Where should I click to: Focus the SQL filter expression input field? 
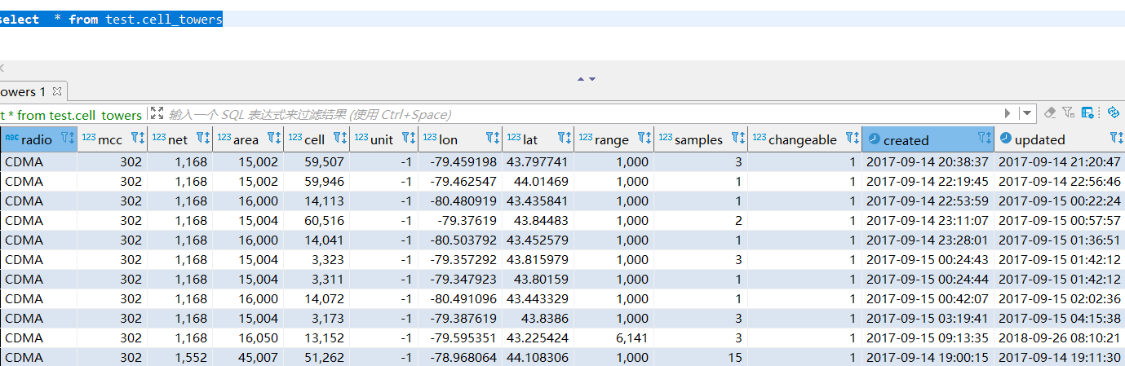pos(581,114)
